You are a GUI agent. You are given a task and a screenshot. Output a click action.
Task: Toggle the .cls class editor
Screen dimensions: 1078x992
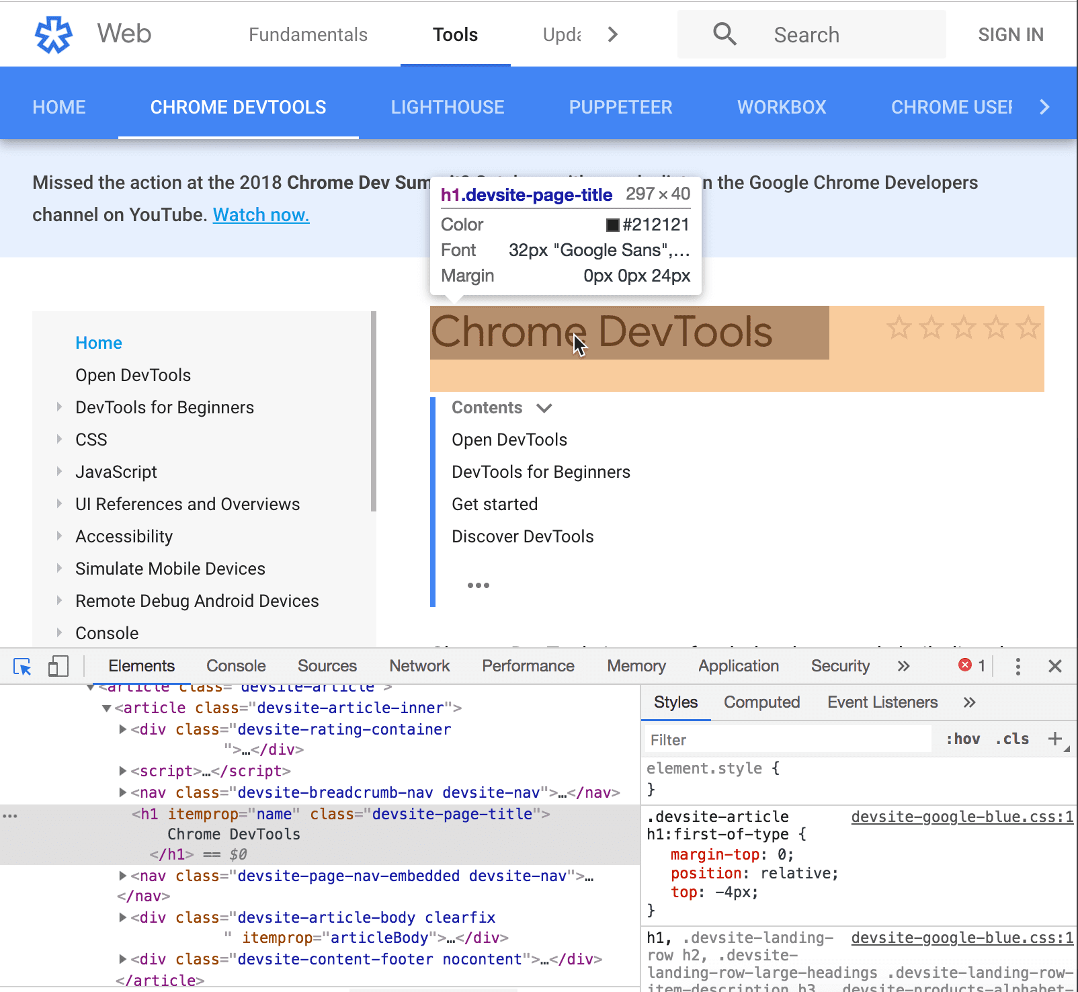tap(1011, 739)
